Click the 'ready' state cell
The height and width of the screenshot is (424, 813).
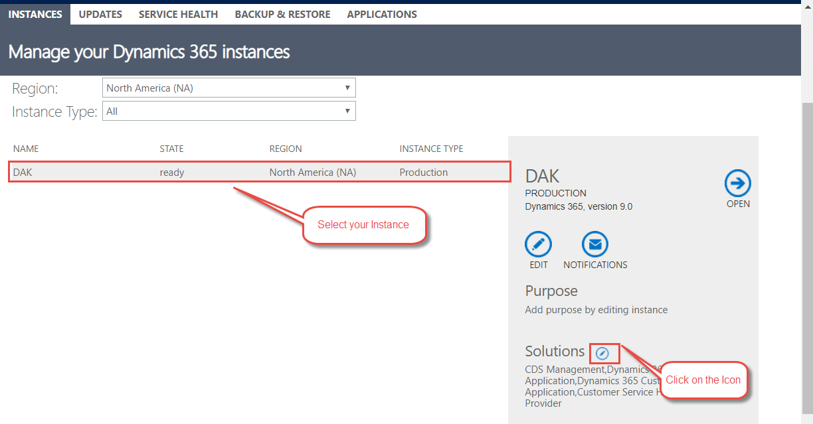172,173
